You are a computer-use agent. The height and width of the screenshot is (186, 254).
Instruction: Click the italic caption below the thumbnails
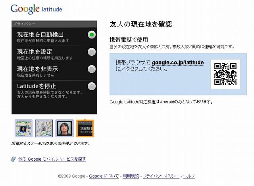(x=51, y=143)
